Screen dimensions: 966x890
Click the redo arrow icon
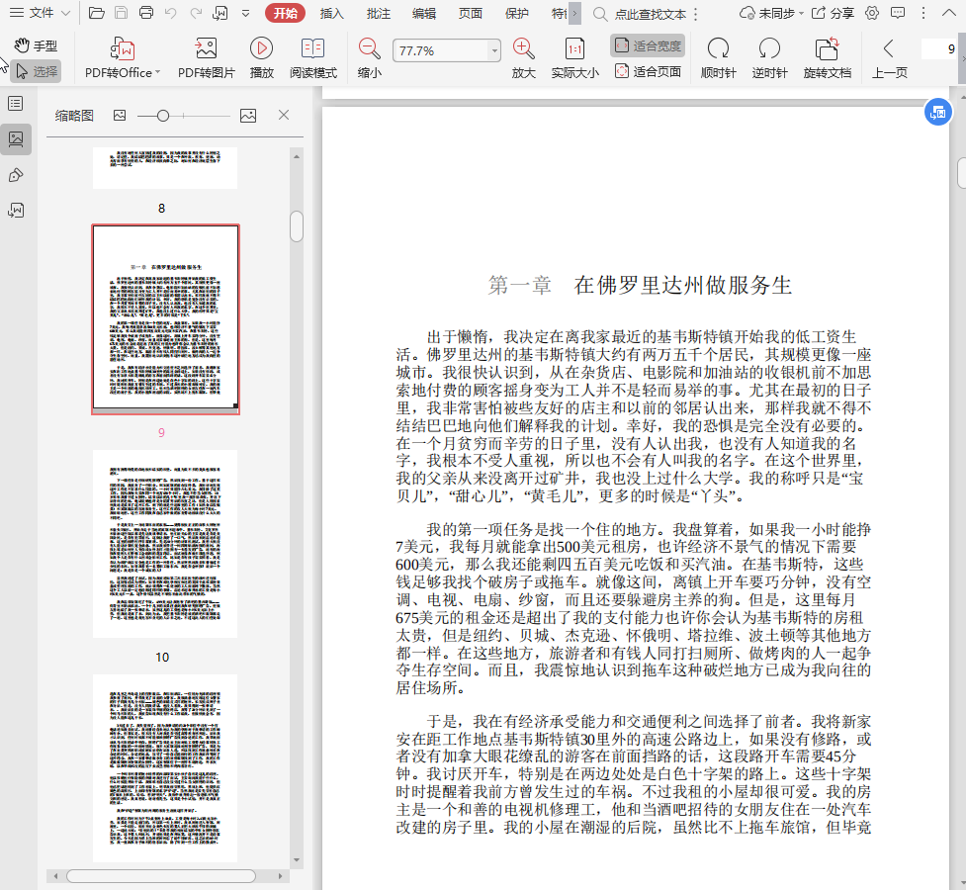[x=196, y=13]
